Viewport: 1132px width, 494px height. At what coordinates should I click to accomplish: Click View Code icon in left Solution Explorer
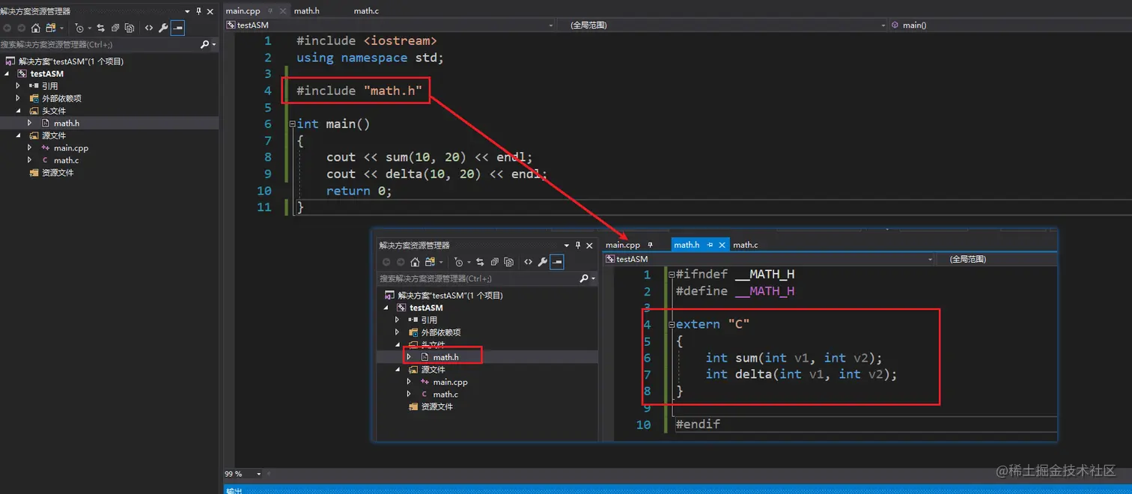[x=149, y=28]
